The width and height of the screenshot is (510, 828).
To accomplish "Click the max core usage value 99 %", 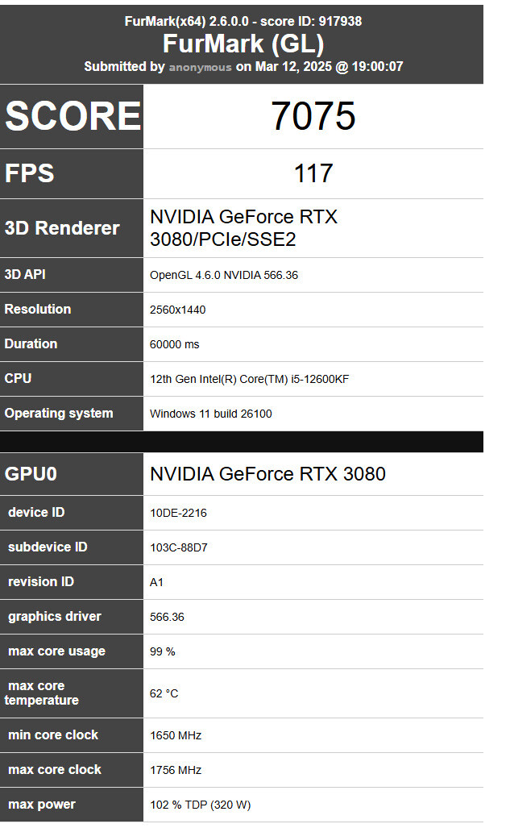I will click(162, 651).
